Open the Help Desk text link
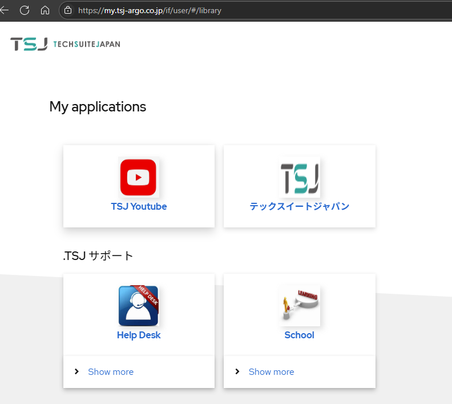452x404 pixels. (x=139, y=335)
